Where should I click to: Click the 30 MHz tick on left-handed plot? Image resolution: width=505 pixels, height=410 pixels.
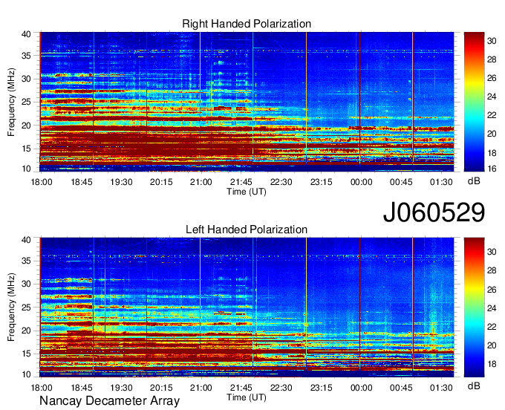pyautogui.click(x=26, y=284)
